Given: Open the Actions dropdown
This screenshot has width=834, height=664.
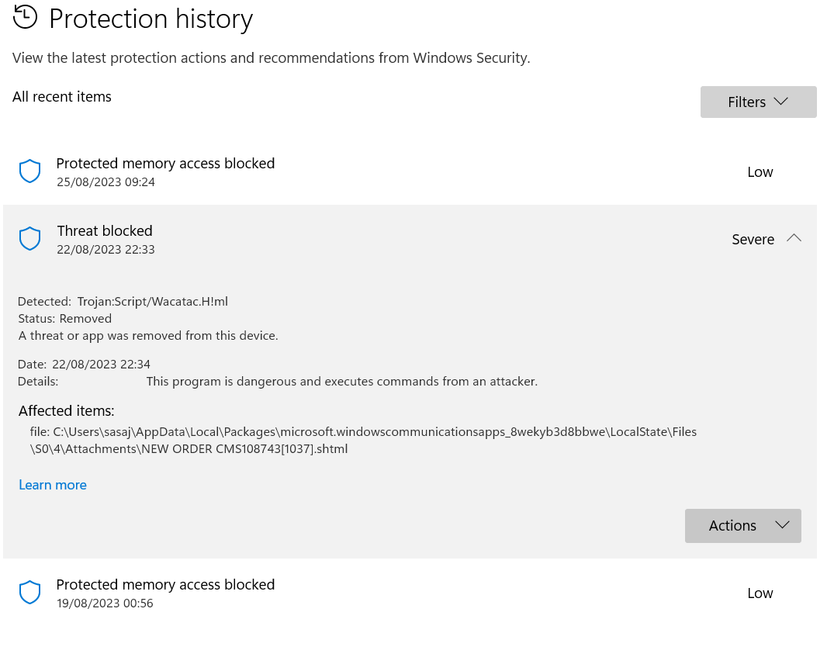Looking at the screenshot, I should 742,525.
